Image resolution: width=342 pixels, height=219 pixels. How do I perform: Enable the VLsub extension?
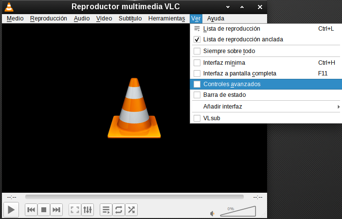266,118
